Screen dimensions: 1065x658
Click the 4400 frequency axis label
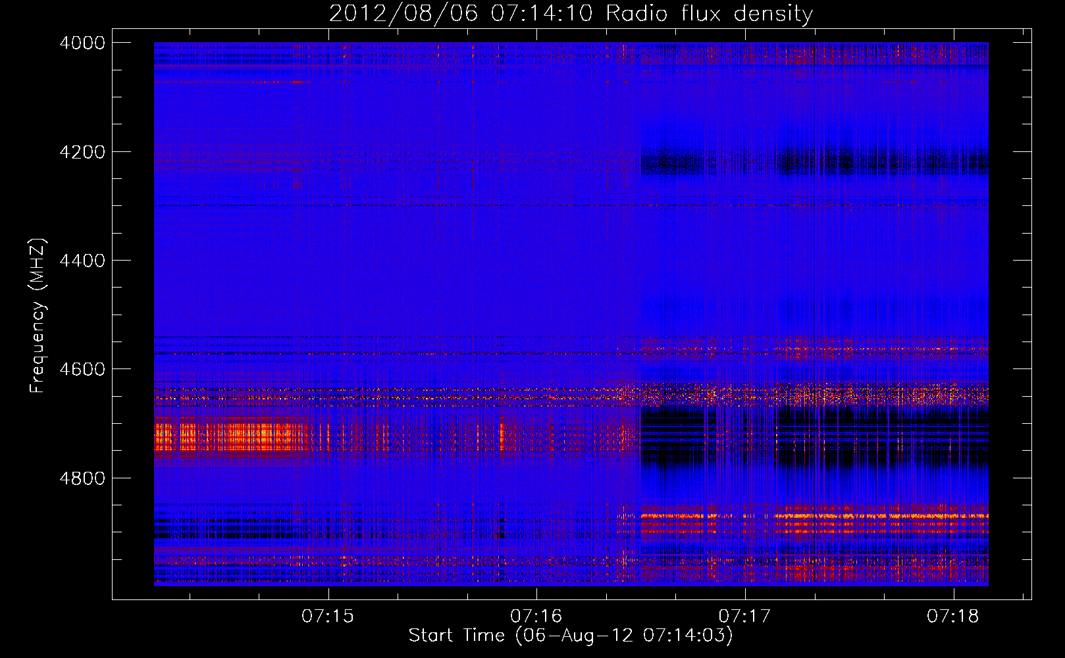(82, 261)
